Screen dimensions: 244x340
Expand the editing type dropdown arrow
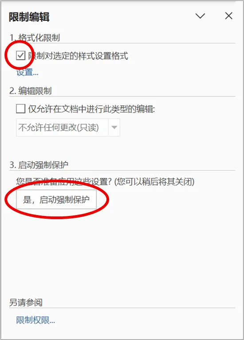[114, 128]
